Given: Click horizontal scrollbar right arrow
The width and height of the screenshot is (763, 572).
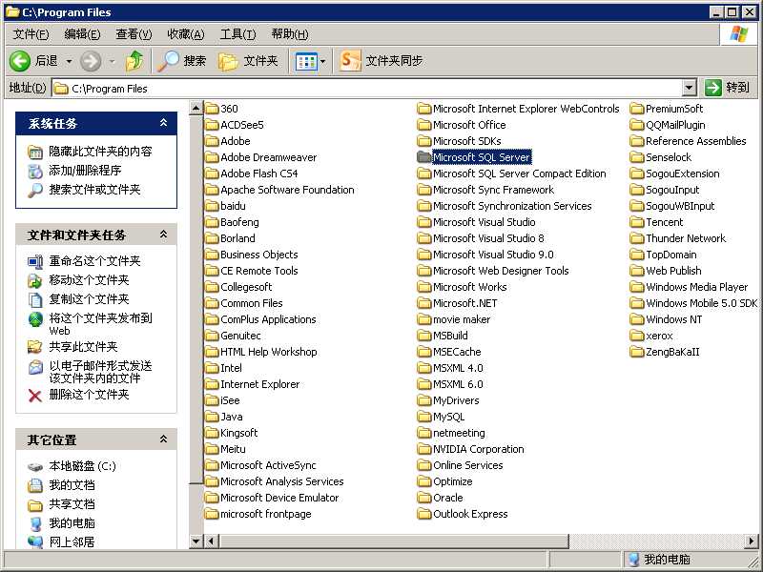Looking at the screenshot, I should click(x=752, y=541).
